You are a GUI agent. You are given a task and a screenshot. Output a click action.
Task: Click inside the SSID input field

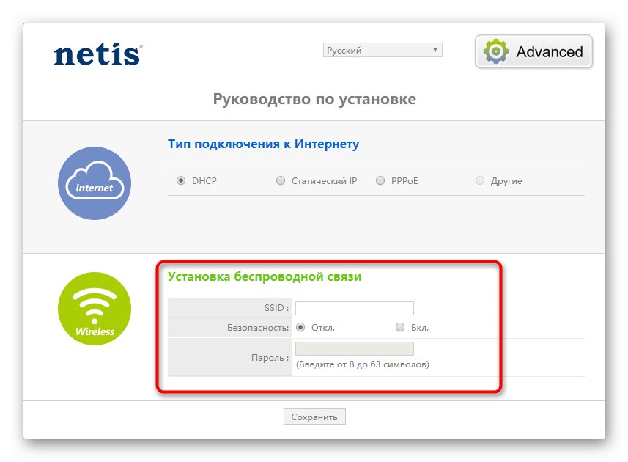[355, 308]
